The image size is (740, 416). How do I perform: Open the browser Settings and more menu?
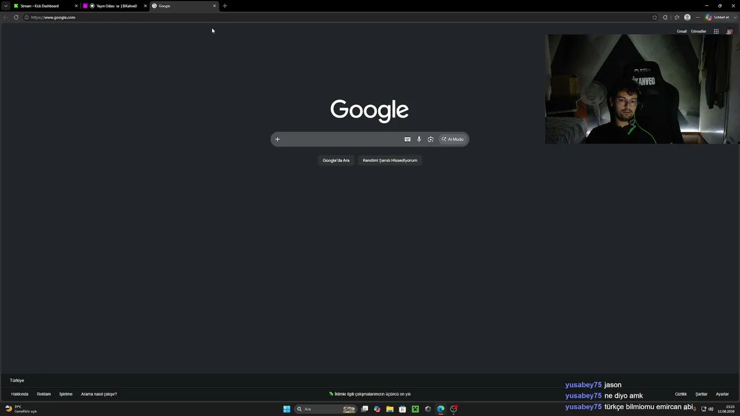[x=698, y=17]
